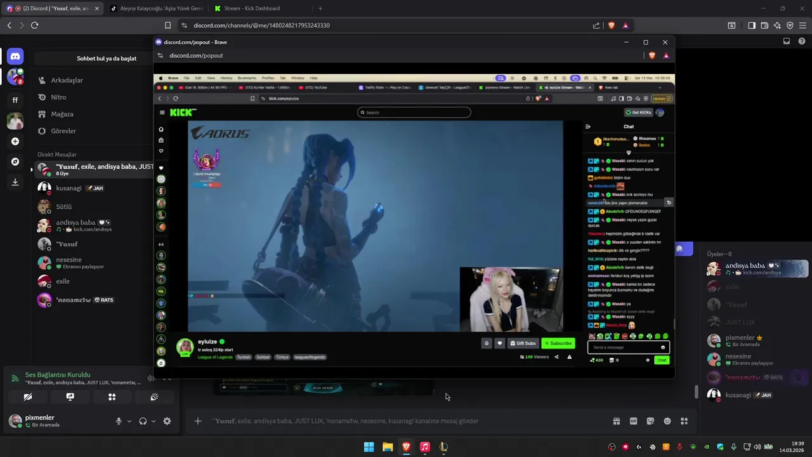
Task: Bookmark page in main Brave window
Action: point(167,25)
